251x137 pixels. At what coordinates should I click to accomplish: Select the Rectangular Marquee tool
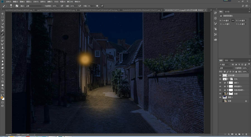[3, 17]
